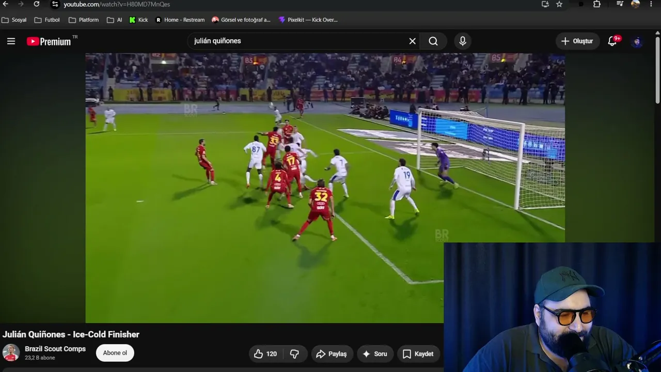Screen dimensions: 661x372
Task: Open the media control music-list icon
Action: [x=620, y=4]
